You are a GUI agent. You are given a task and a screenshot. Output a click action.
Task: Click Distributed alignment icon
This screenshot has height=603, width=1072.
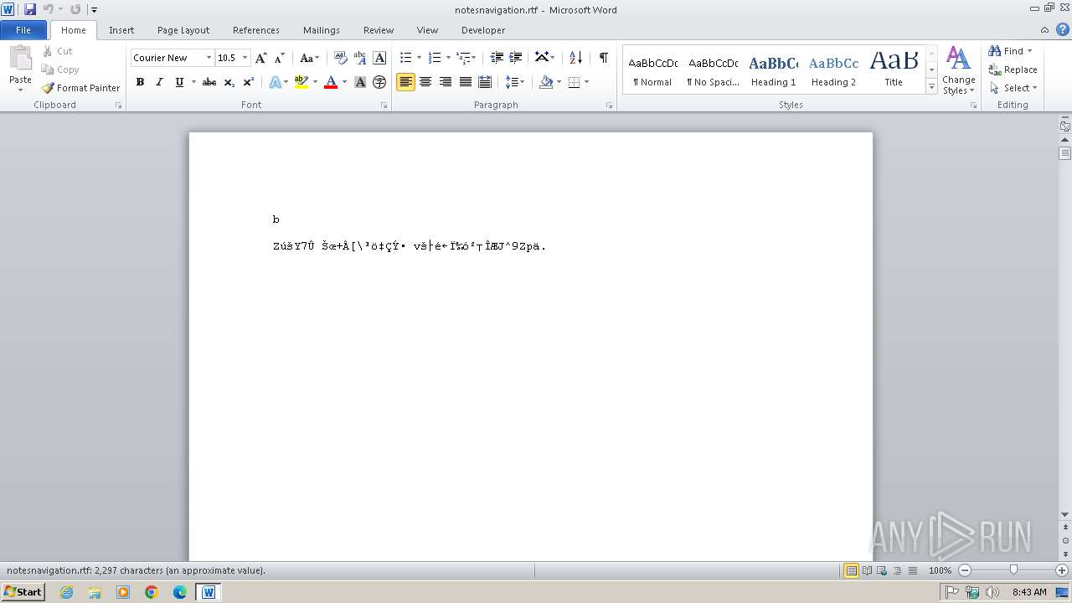pyautogui.click(x=485, y=82)
